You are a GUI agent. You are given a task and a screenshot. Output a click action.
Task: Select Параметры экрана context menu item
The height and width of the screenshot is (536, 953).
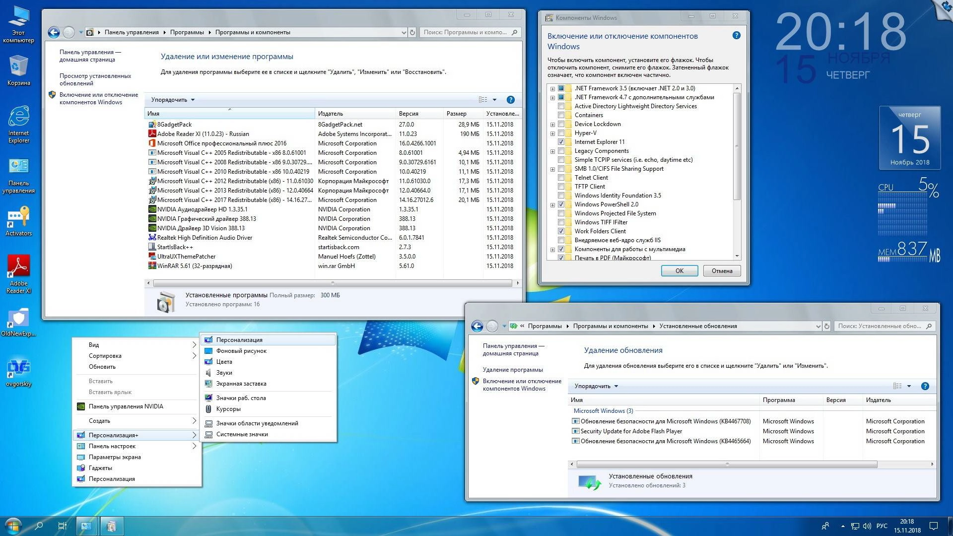point(136,457)
